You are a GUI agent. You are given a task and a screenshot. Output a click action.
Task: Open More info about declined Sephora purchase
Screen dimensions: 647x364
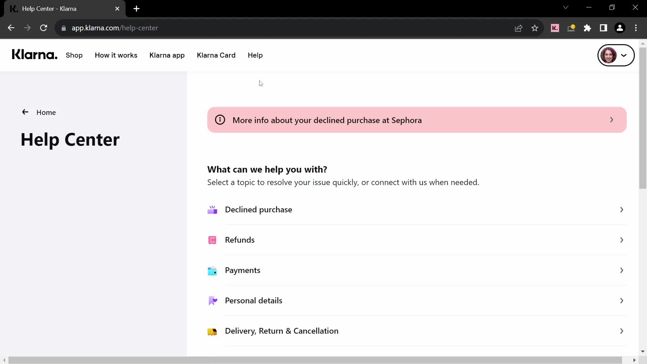(417, 120)
